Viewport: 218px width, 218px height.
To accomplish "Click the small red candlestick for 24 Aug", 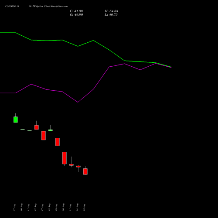I will tap(78, 167).
